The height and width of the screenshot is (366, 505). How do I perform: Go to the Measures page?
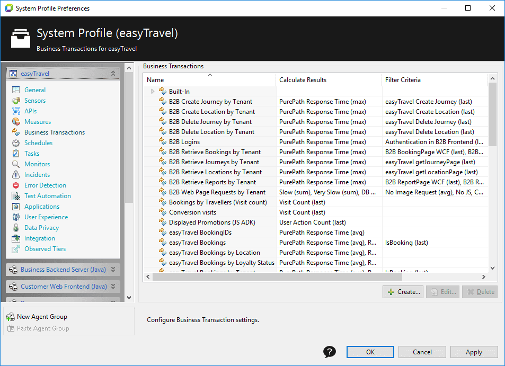[38, 122]
